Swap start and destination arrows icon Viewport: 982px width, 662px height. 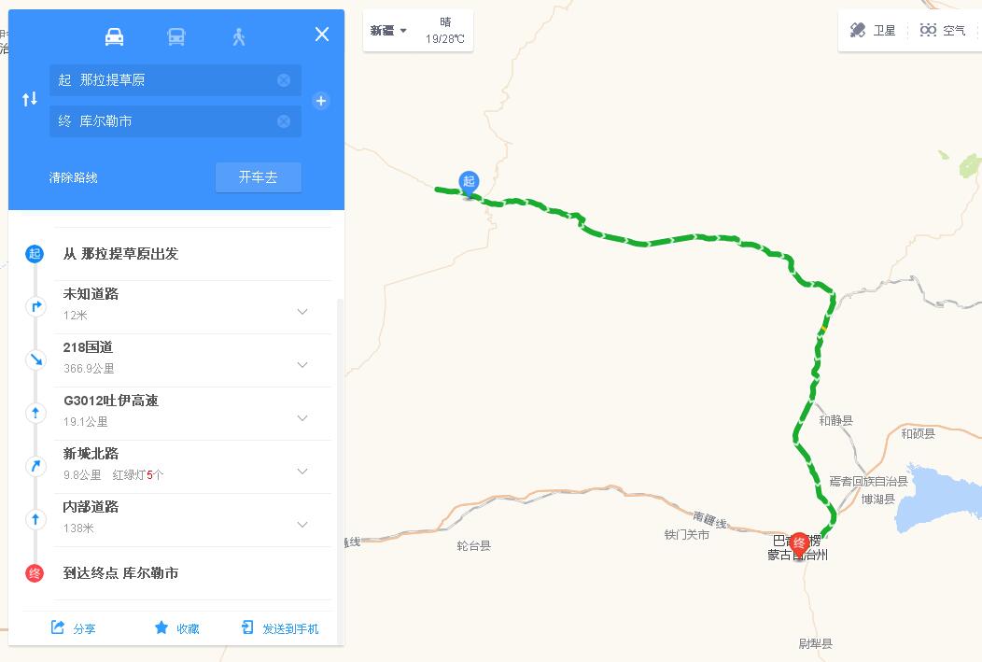[x=30, y=99]
